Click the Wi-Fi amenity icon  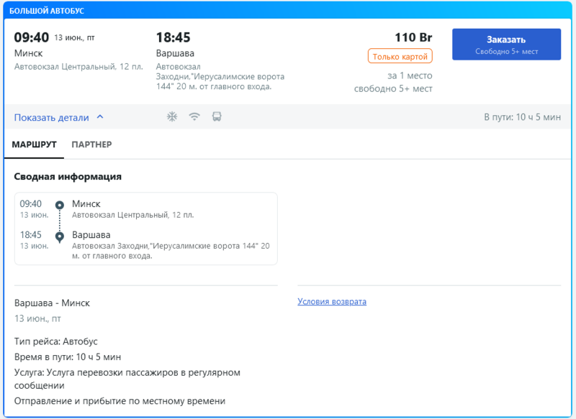tap(194, 117)
